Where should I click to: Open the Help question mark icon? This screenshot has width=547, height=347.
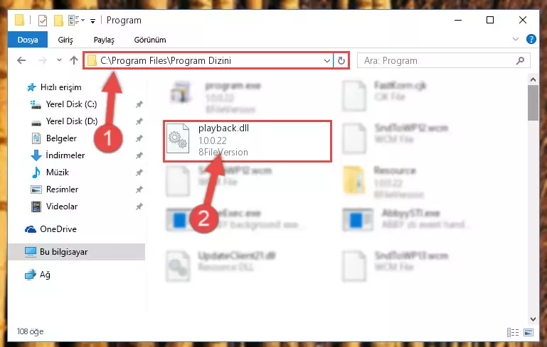pyautogui.click(x=531, y=39)
